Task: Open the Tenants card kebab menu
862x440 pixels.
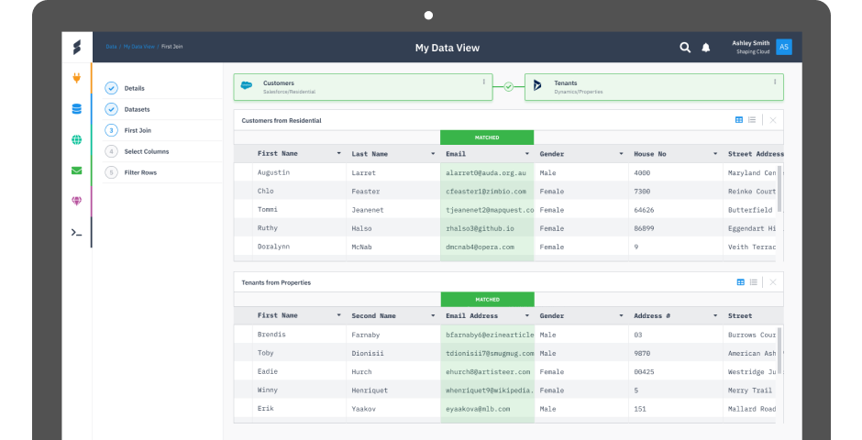Action: point(775,82)
